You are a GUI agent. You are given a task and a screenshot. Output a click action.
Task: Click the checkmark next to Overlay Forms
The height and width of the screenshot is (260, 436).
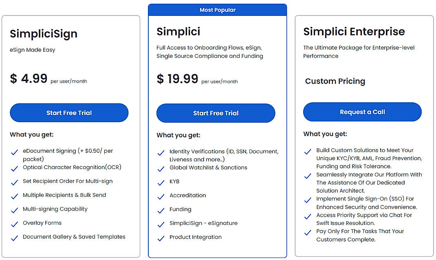click(x=15, y=223)
